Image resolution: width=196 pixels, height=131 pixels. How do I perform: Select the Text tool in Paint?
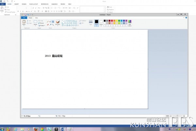53,22
